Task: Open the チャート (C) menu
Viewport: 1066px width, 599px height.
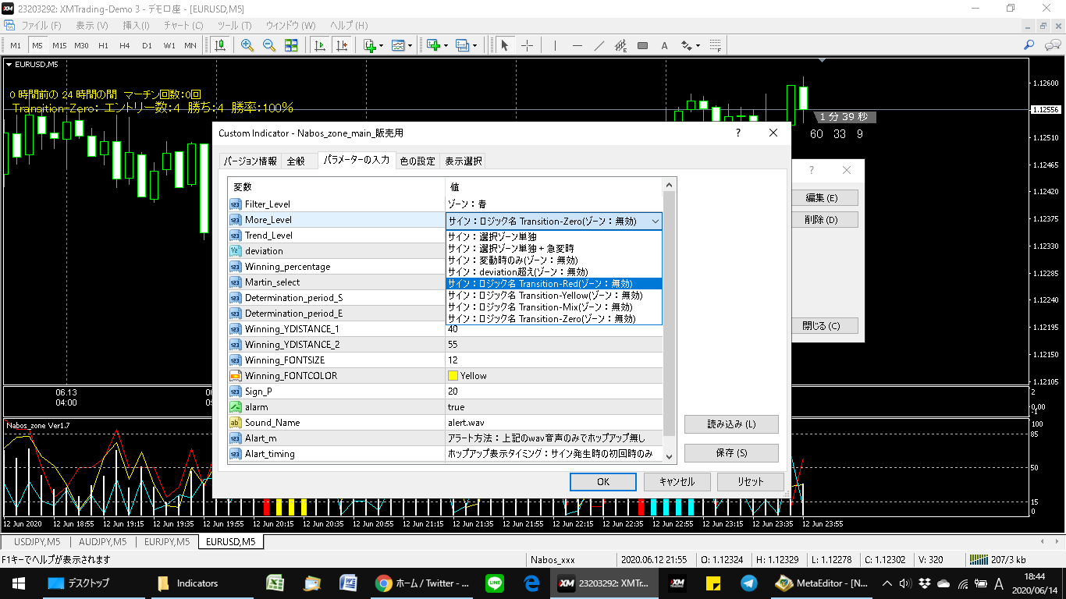Action: [x=183, y=25]
